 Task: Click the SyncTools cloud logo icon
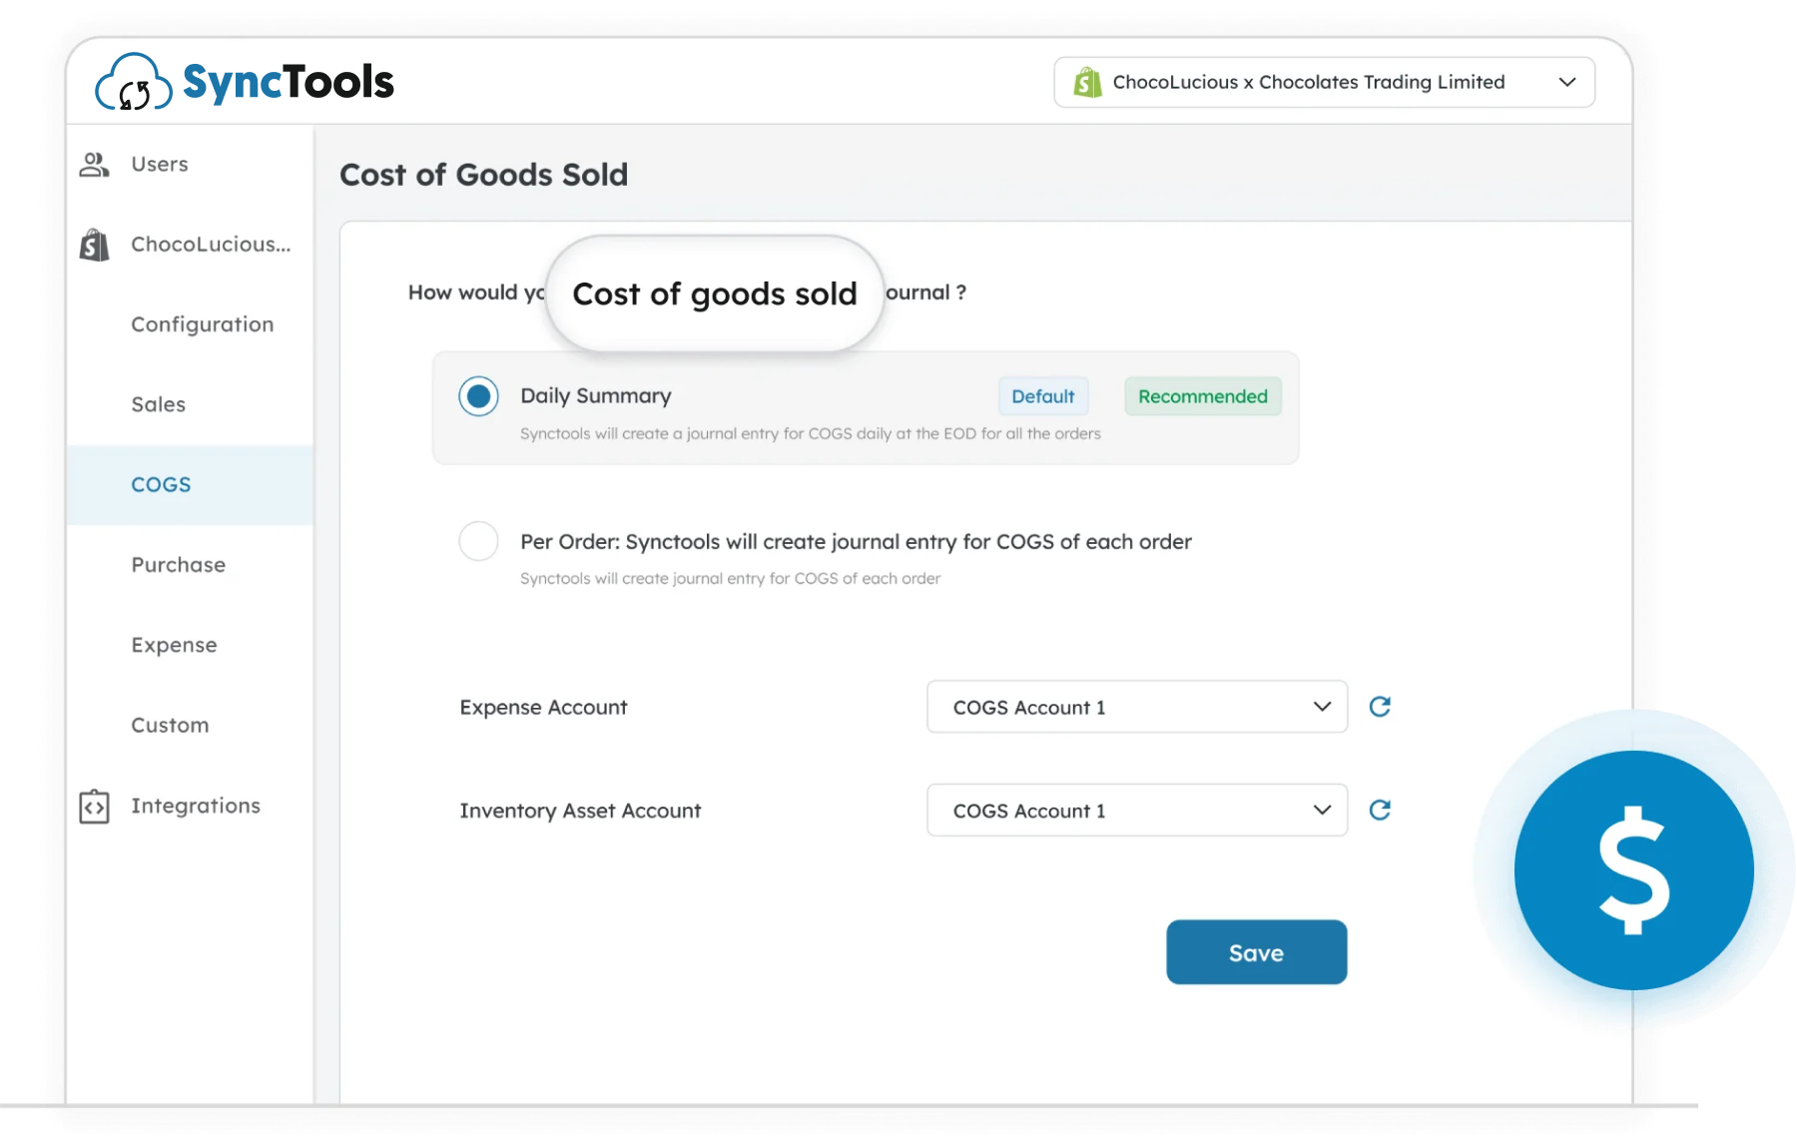[134, 83]
